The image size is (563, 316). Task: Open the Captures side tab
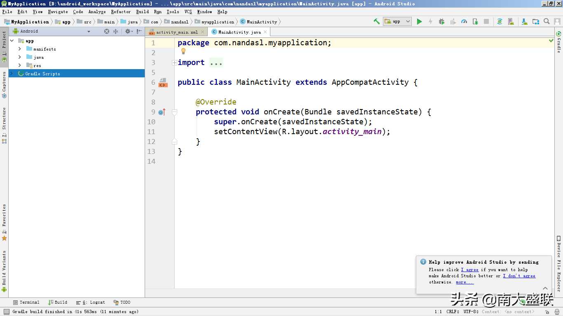(4, 85)
